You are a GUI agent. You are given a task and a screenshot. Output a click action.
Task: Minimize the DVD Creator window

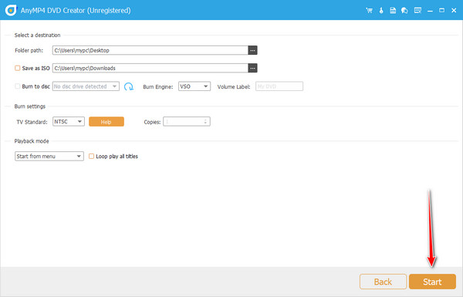pyautogui.click(x=430, y=11)
